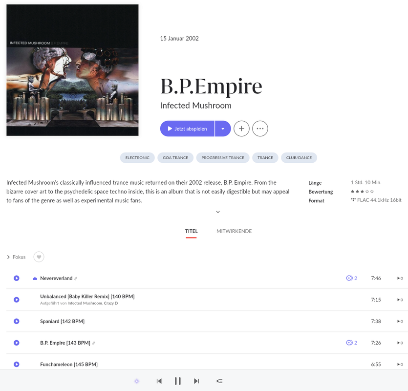Select the Funchameleon [145 BPM] title
Image resolution: width=408 pixels, height=391 pixels.
(x=69, y=364)
